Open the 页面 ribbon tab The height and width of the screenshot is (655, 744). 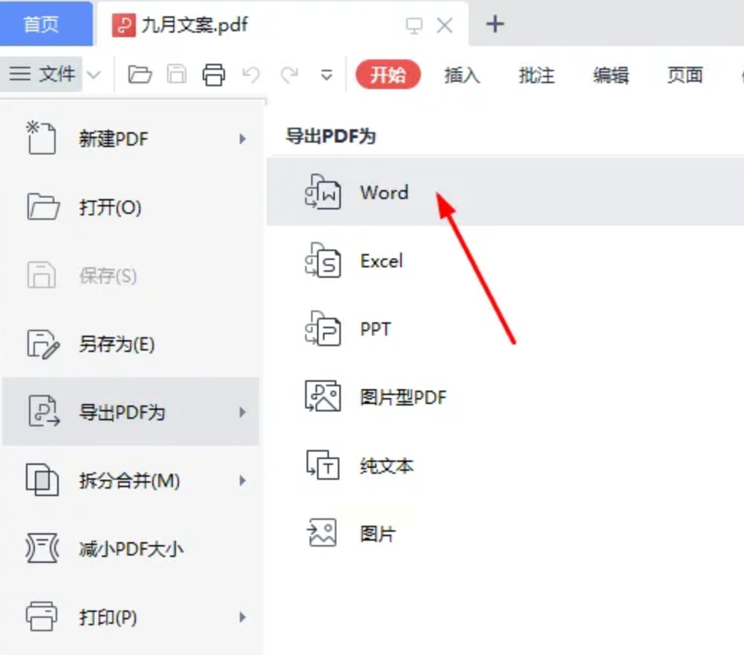click(x=685, y=75)
